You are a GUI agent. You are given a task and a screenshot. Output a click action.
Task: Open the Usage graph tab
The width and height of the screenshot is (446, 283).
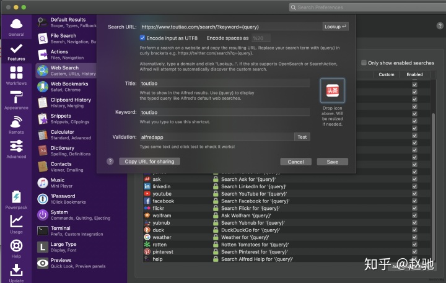click(16, 224)
